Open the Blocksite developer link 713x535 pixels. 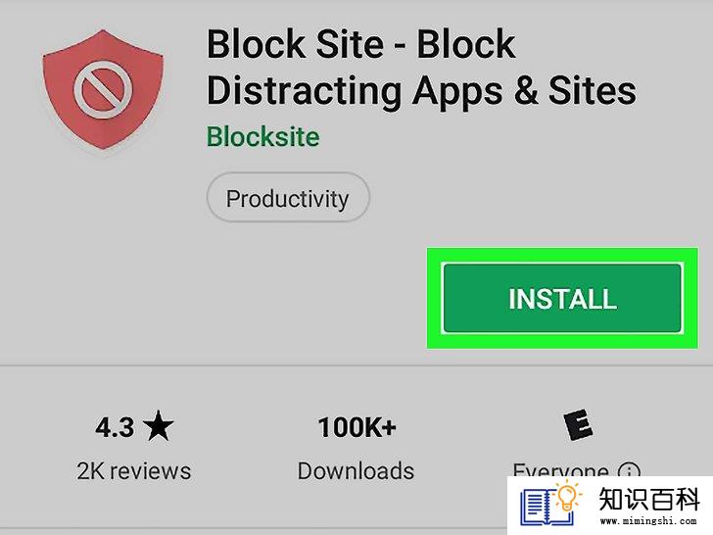pos(262,136)
